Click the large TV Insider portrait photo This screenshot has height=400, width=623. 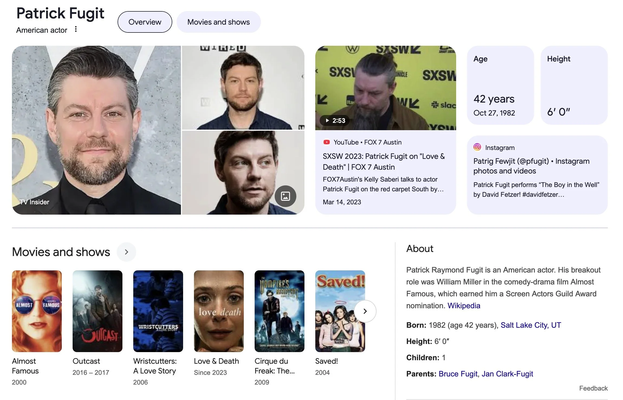96,130
